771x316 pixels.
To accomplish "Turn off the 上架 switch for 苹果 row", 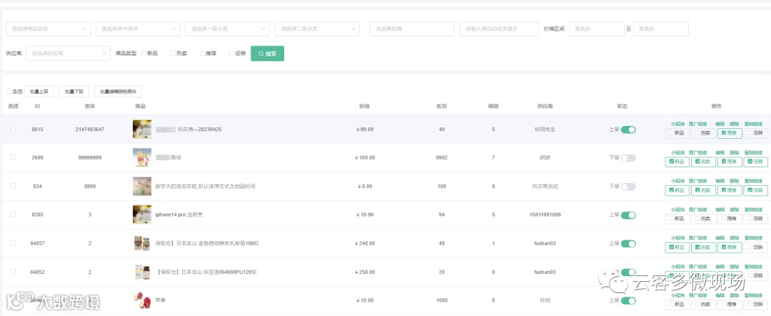I will coord(628,300).
